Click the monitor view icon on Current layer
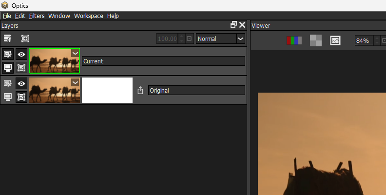 point(8,67)
